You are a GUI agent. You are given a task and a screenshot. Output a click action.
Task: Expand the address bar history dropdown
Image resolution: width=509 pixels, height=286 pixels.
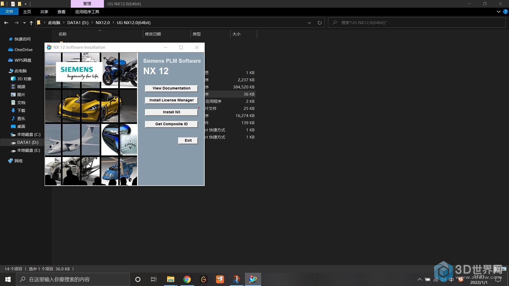(x=309, y=23)
